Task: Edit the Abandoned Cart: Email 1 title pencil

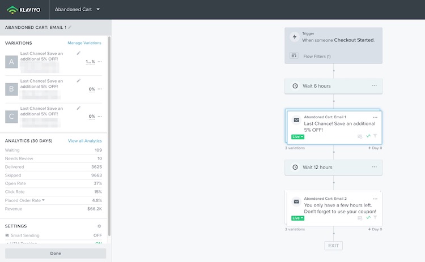Action: [x=70, y=27]
